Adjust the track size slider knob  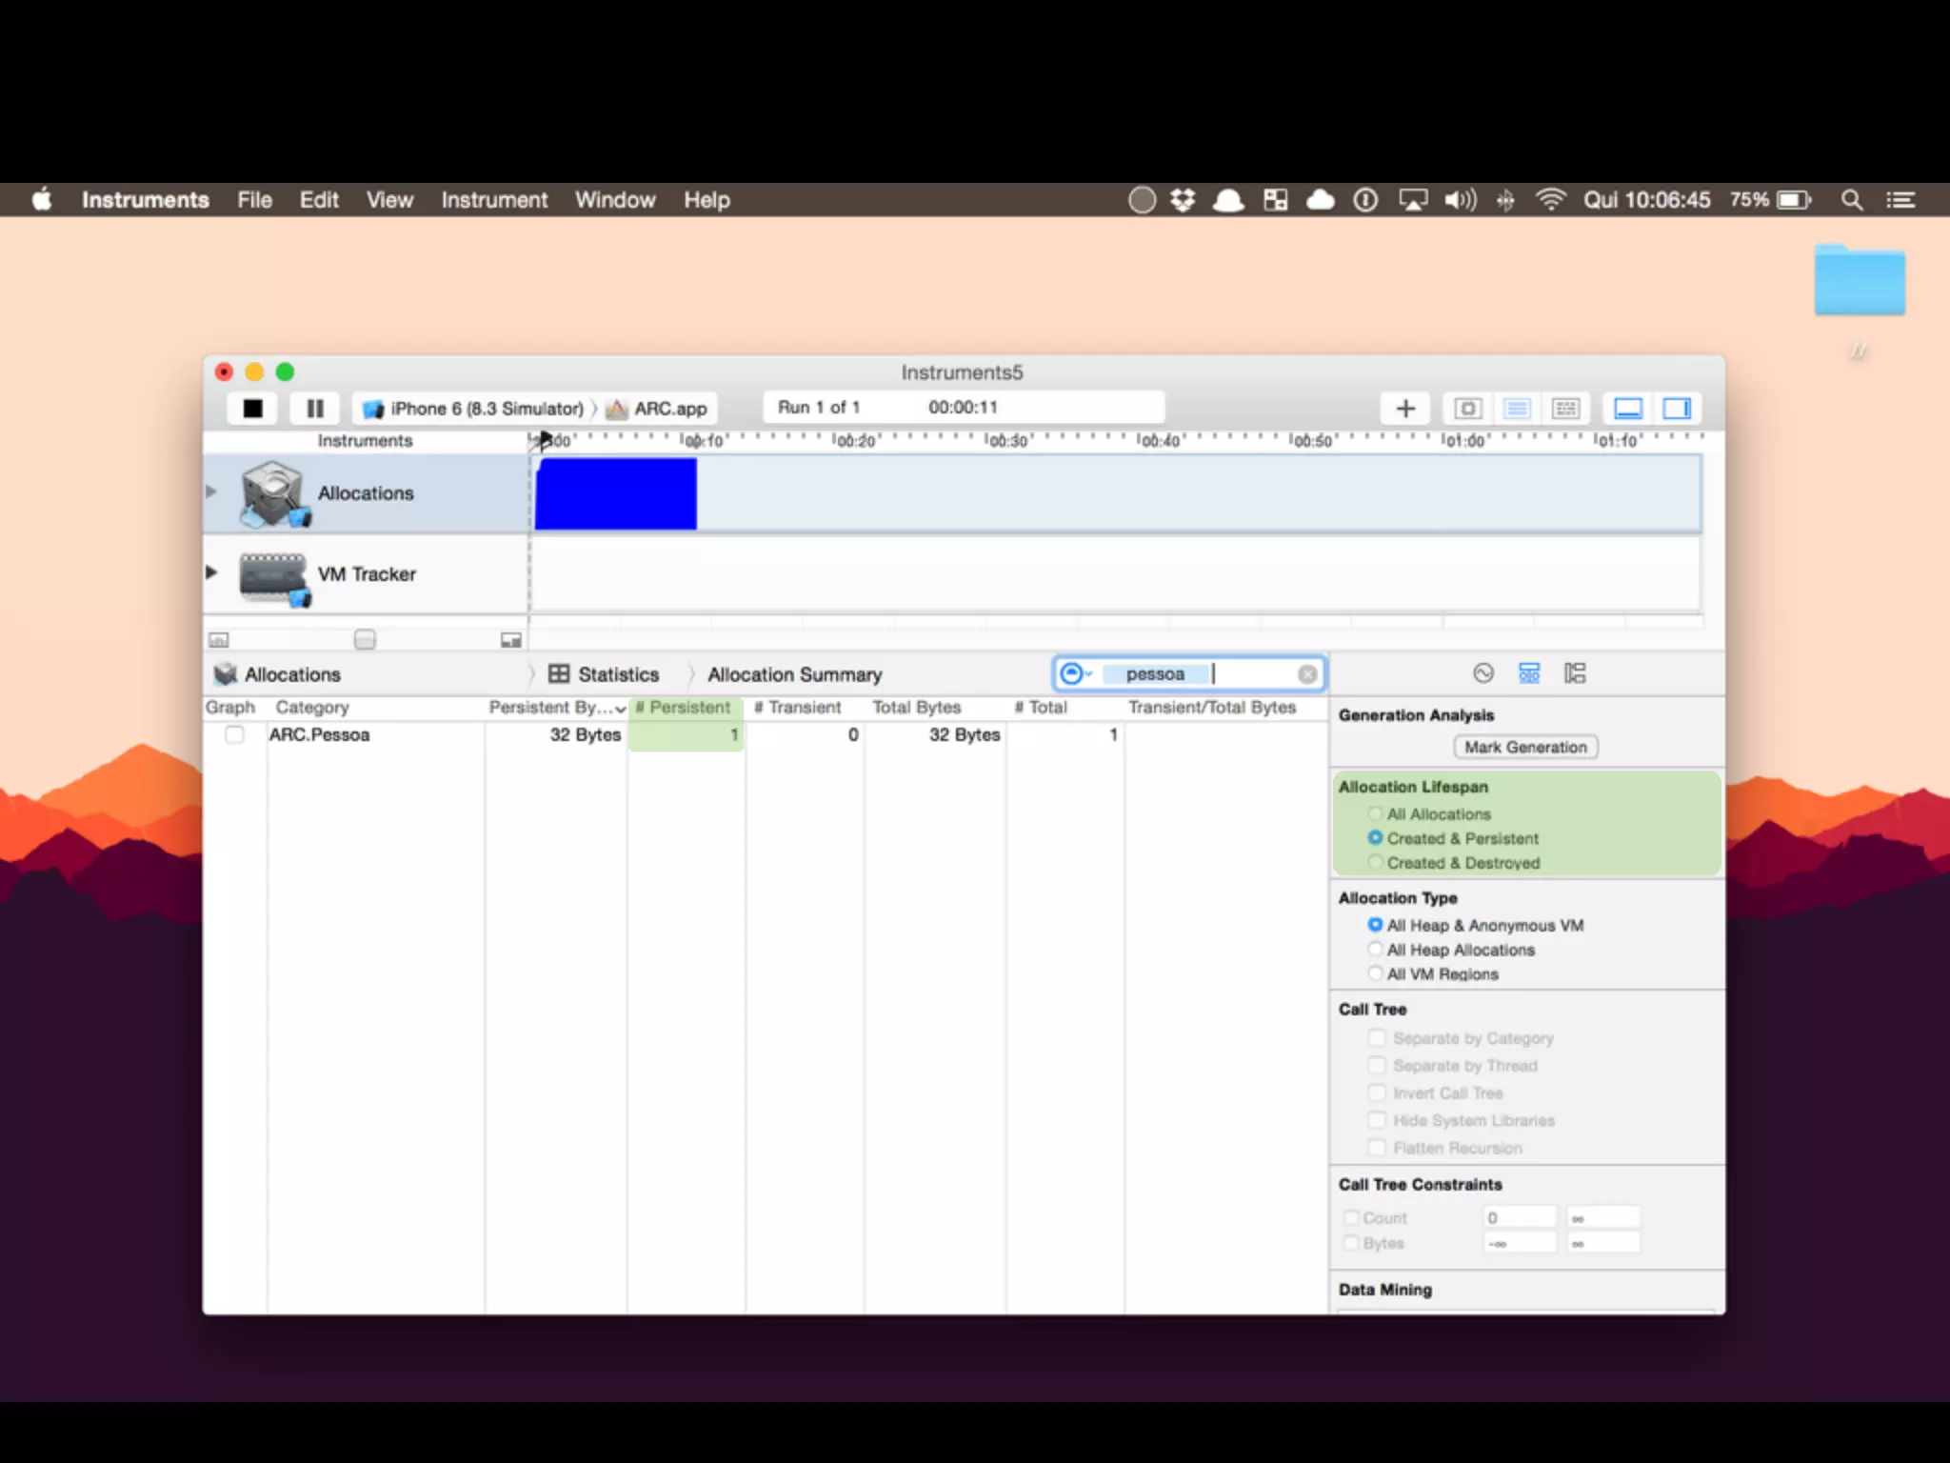[365, 639]
